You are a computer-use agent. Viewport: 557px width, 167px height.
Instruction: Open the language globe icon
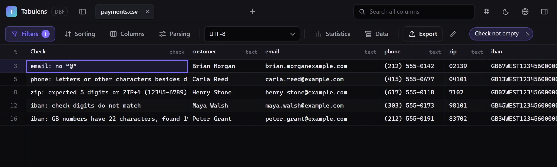coord(525,12)
